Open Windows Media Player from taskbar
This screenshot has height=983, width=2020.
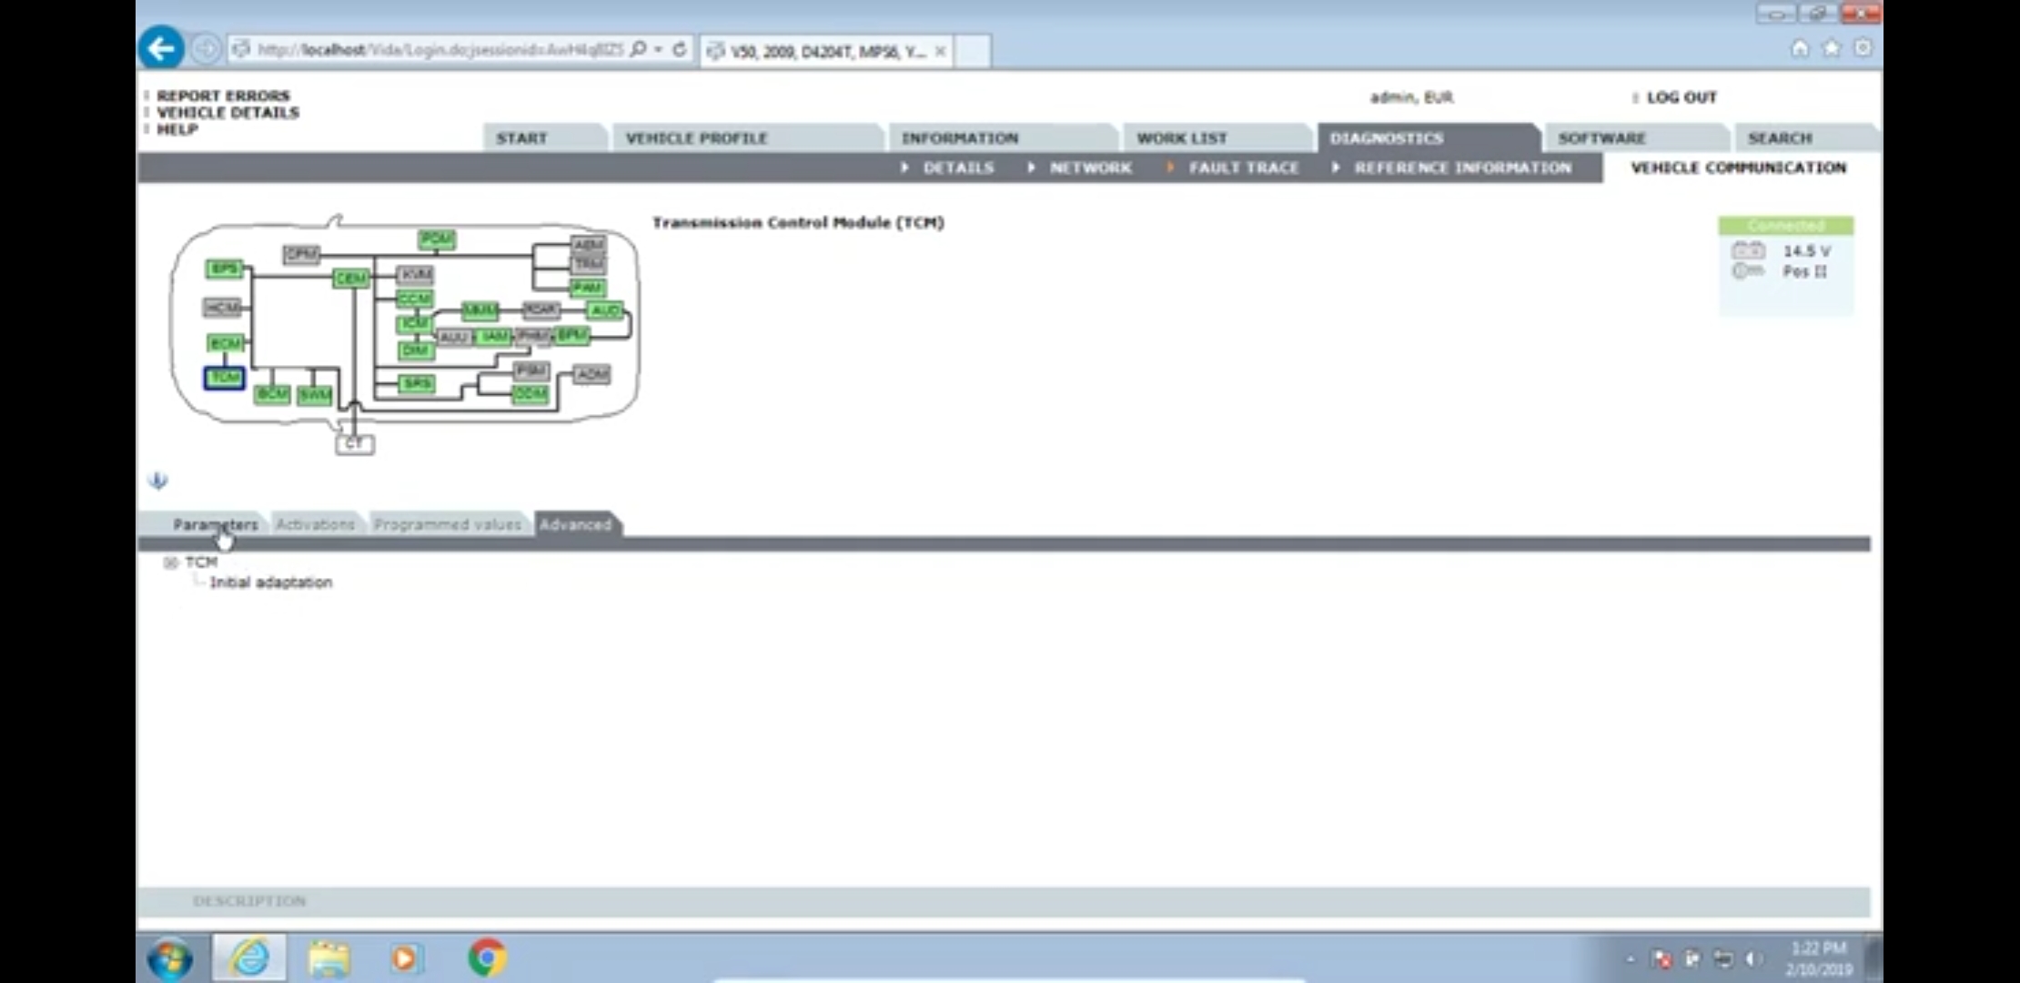click(406, 958)
